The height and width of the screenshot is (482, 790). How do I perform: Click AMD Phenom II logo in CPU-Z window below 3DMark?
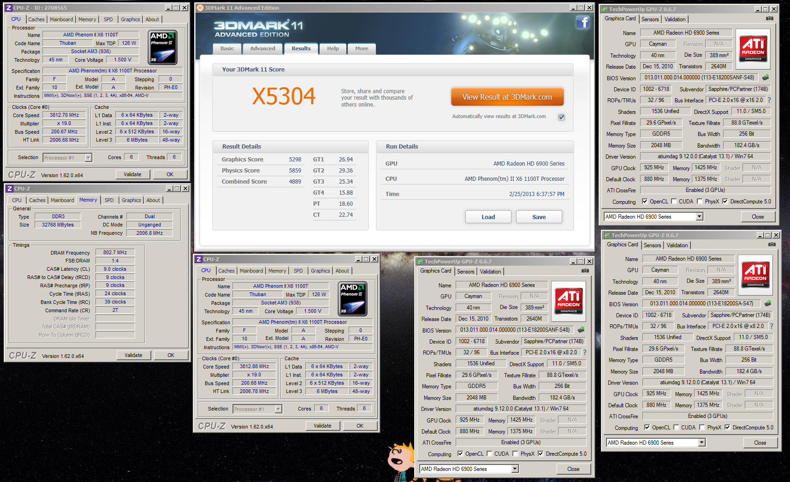click(x=353, y=299)
